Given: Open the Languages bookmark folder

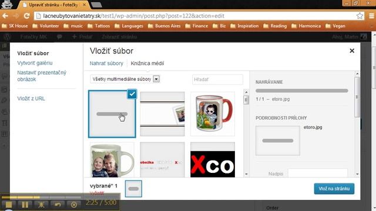Looking at the screenshot, I should tap(129, 26).
